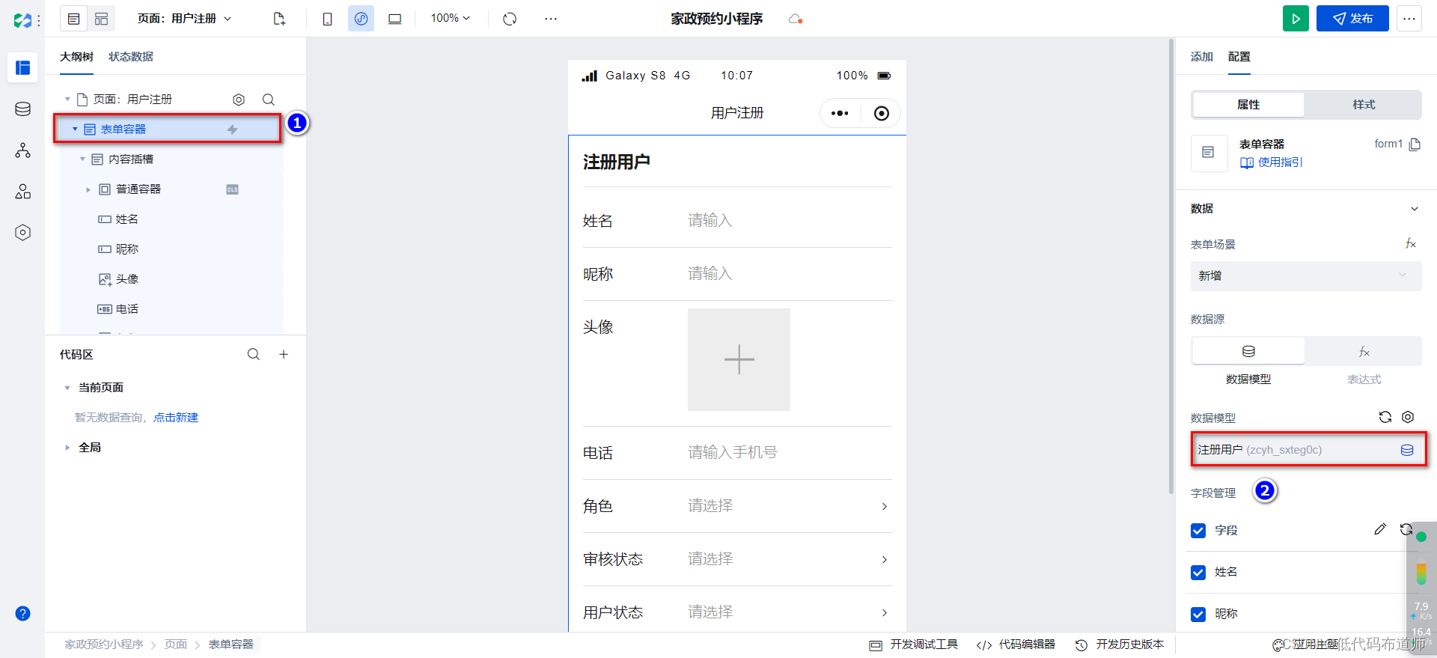The height and width of the screenshot is (658, 1437).
Task: Run preview with the green play button
Action: pyautogui.click(x=1296, y=19)
